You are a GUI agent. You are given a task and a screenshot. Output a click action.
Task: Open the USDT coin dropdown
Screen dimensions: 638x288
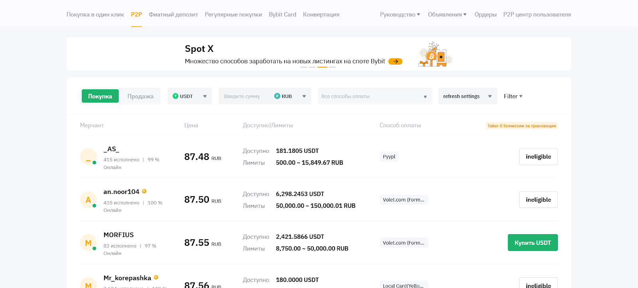190,96
